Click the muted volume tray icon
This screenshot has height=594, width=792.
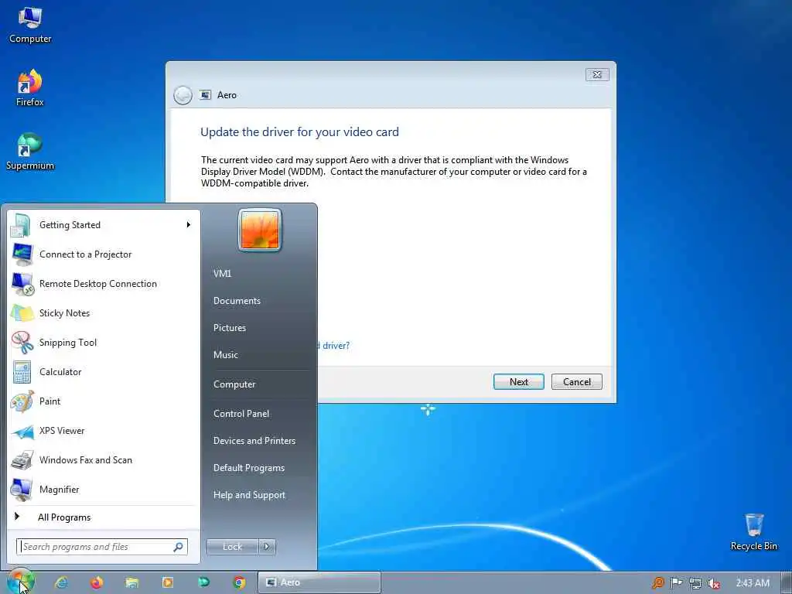(x=714, y=583)
